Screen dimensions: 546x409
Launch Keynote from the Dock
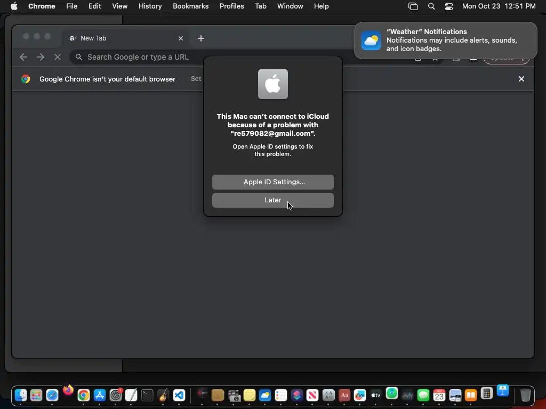tap(503, 391)
